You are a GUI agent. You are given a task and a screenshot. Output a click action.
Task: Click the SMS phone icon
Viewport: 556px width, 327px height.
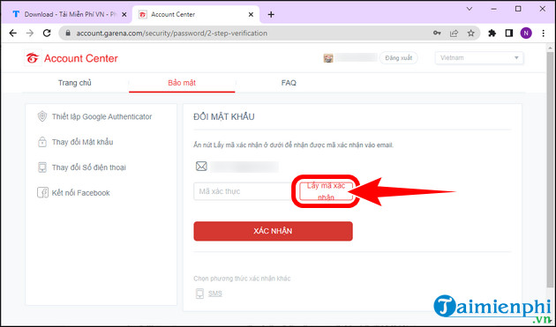199,294
